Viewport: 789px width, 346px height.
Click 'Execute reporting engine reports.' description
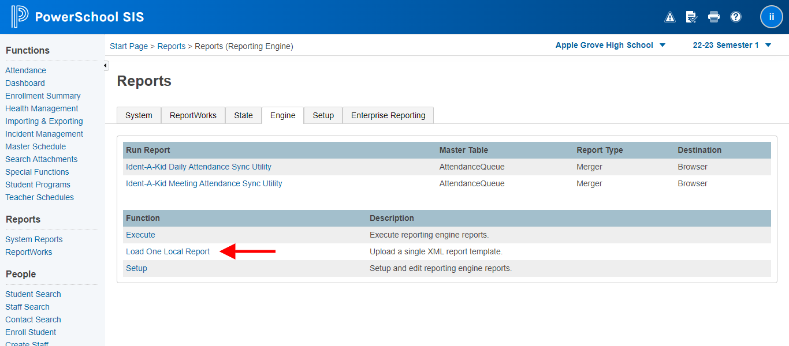point(429,235)
